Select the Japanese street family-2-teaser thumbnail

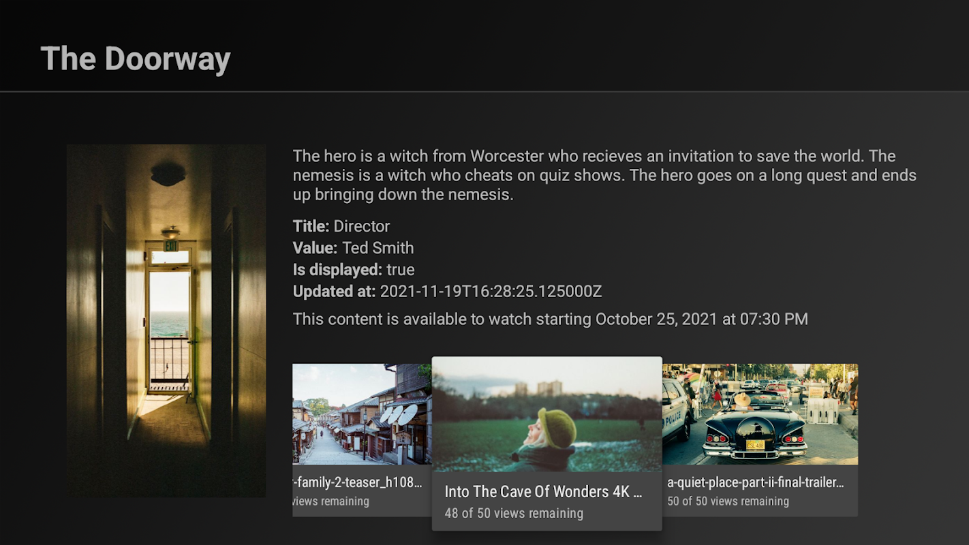coord(362,414)
